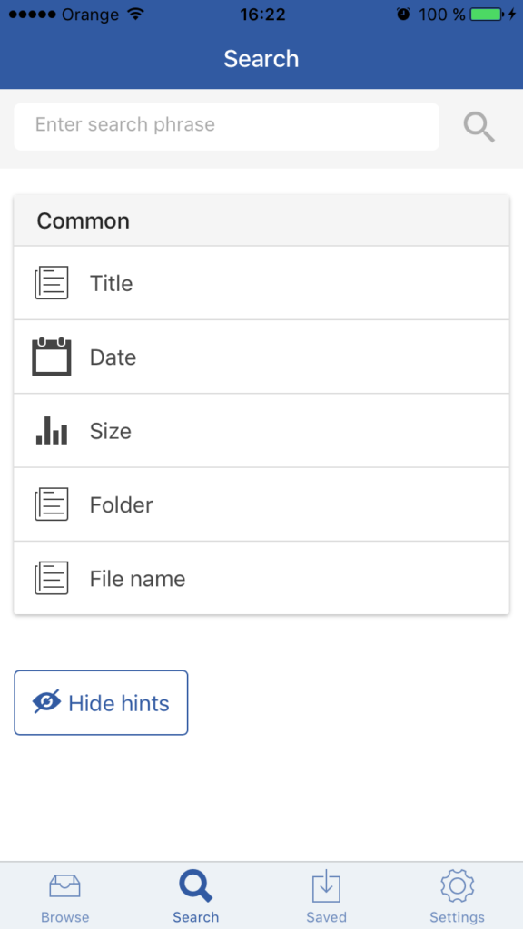Click the File name document icon
This screenshot has width=523, height=929.
point(52,578)
